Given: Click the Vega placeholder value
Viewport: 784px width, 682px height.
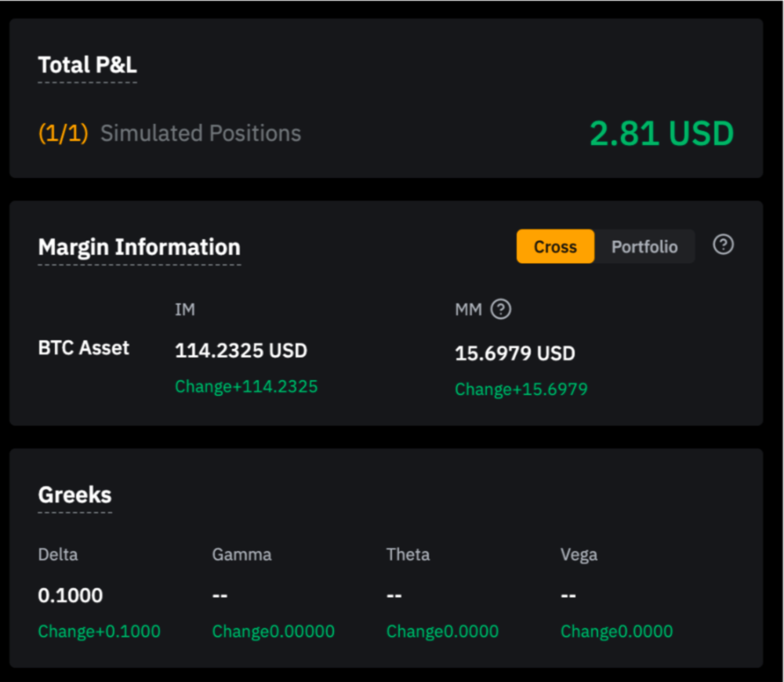Looking at the screenshot, I should click(569, 595).
